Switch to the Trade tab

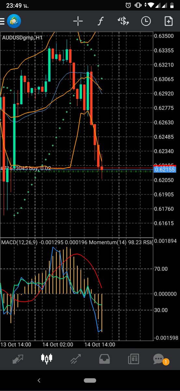[x=75, y=359]
